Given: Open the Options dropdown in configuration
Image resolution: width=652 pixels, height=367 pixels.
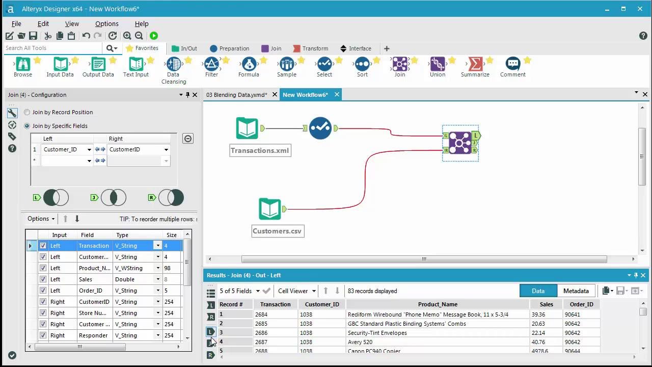Looking at the screenshot, I should click(x=41, y=219).
